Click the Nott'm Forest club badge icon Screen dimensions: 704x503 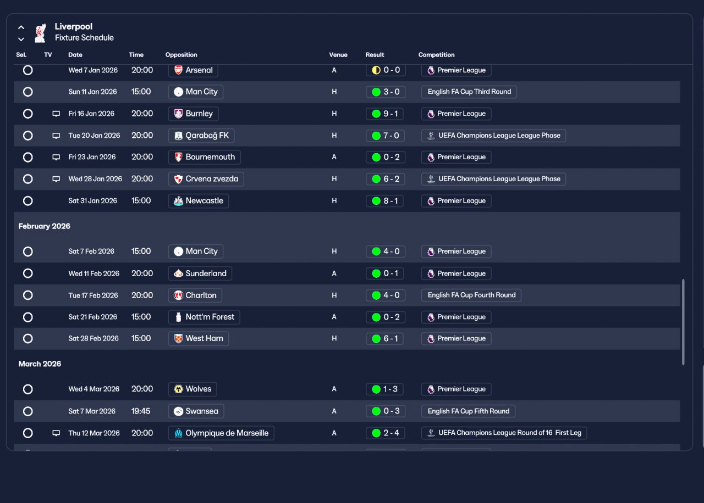coord(178,317)
